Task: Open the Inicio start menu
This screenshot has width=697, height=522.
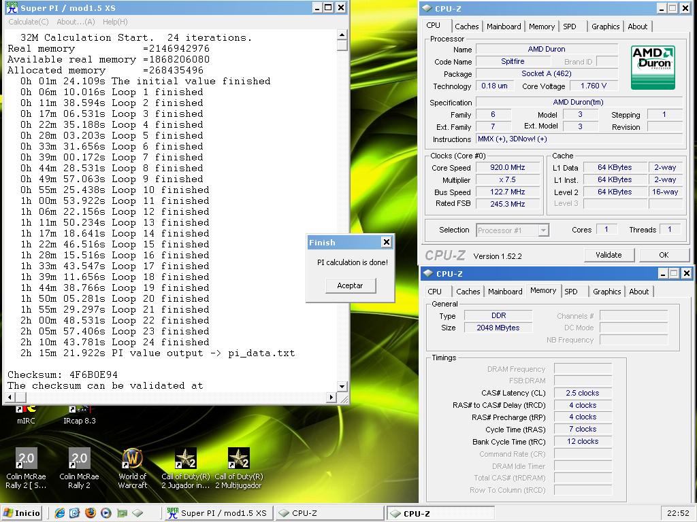Action: pos(21,513)
